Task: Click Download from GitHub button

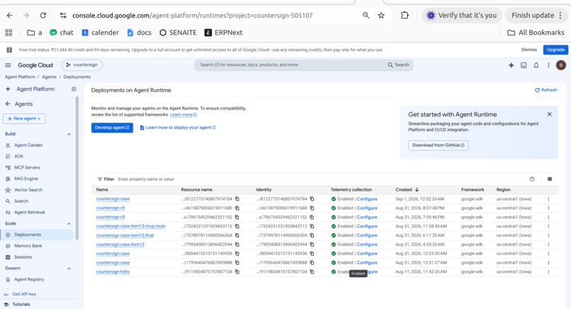Action: pyautogui.click(x=438, y=145)
